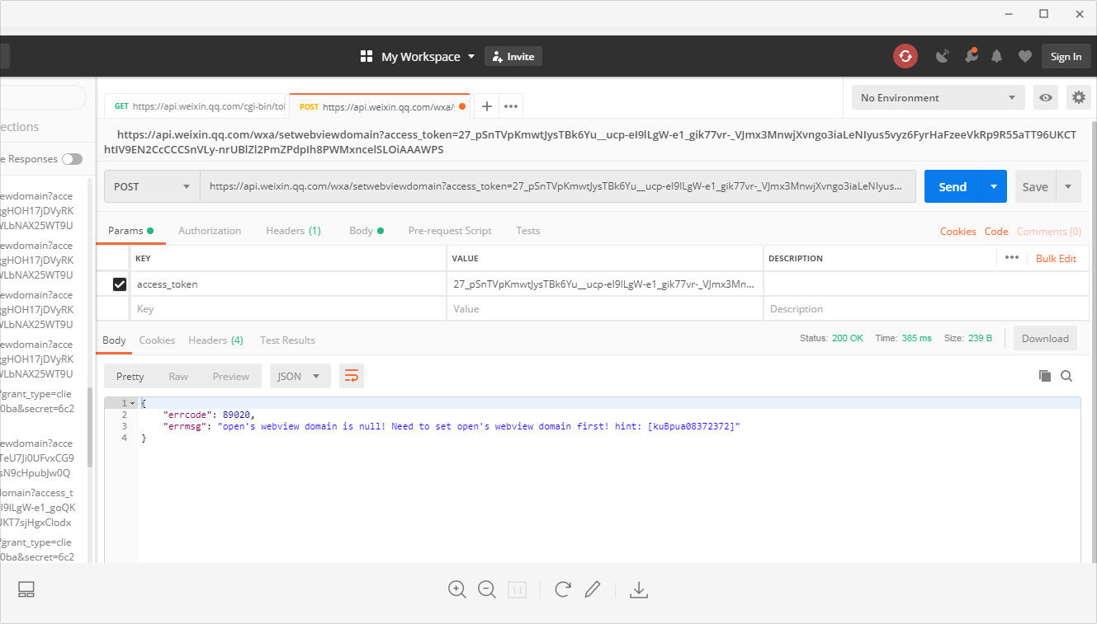Click the Bulk Edit link
The width and height of the screenshot is (1097, 624).
pos(1056,258)
